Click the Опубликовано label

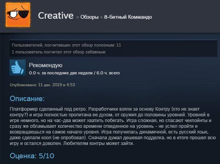[x=23, y=85]
